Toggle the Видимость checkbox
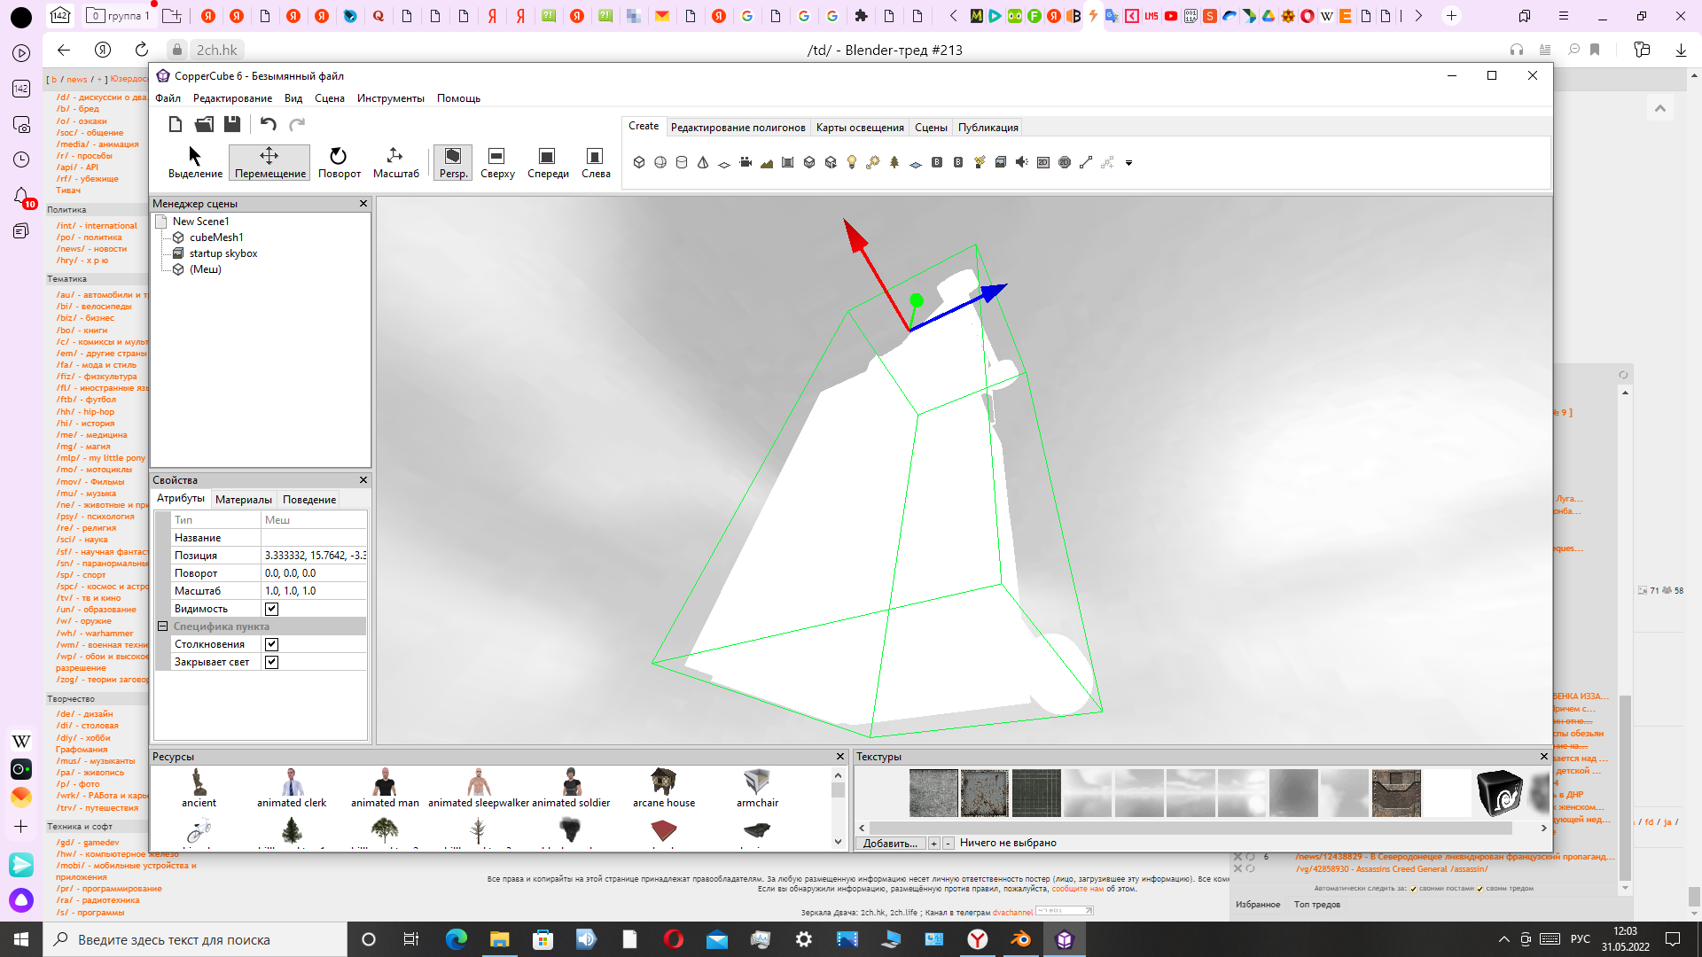This screenshot has width=1702, height=957. 271,609
